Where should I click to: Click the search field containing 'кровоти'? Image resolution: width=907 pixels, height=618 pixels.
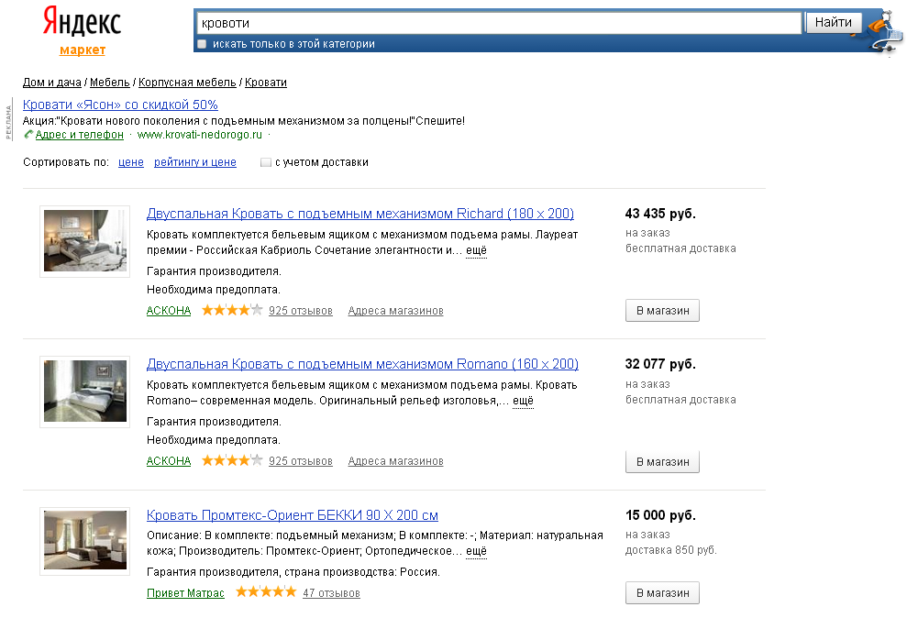coord(499,23)
